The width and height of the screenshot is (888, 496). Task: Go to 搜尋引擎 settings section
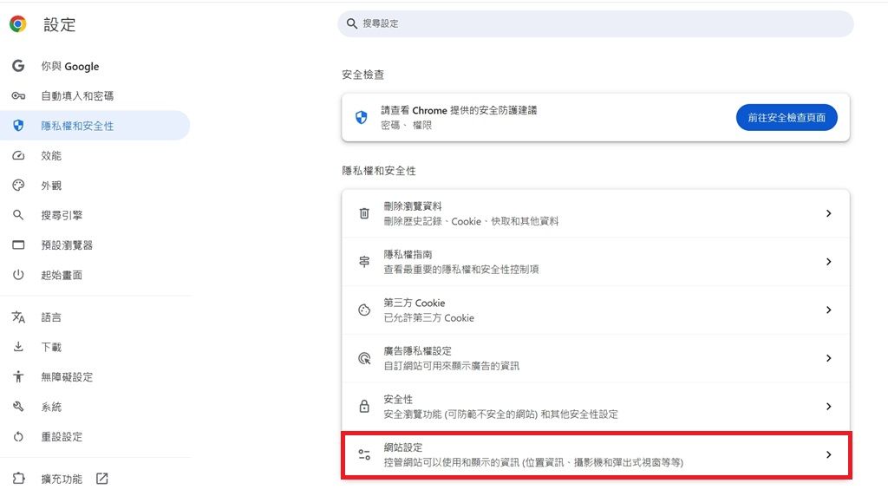(62, 215)
